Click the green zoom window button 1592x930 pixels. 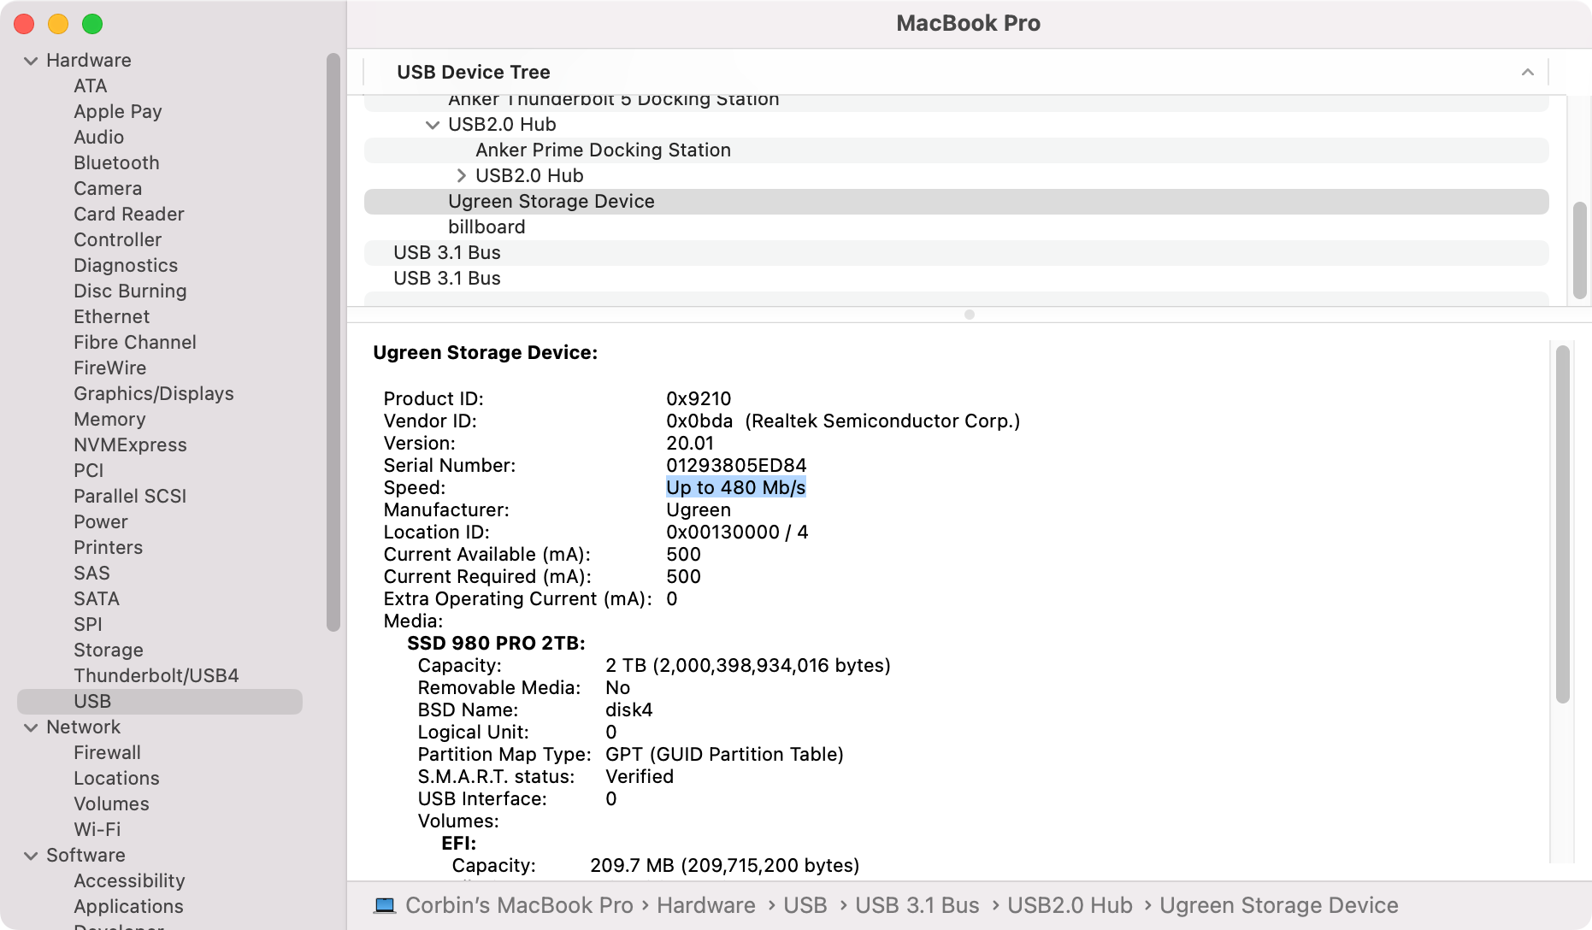(x=92, y=24)
